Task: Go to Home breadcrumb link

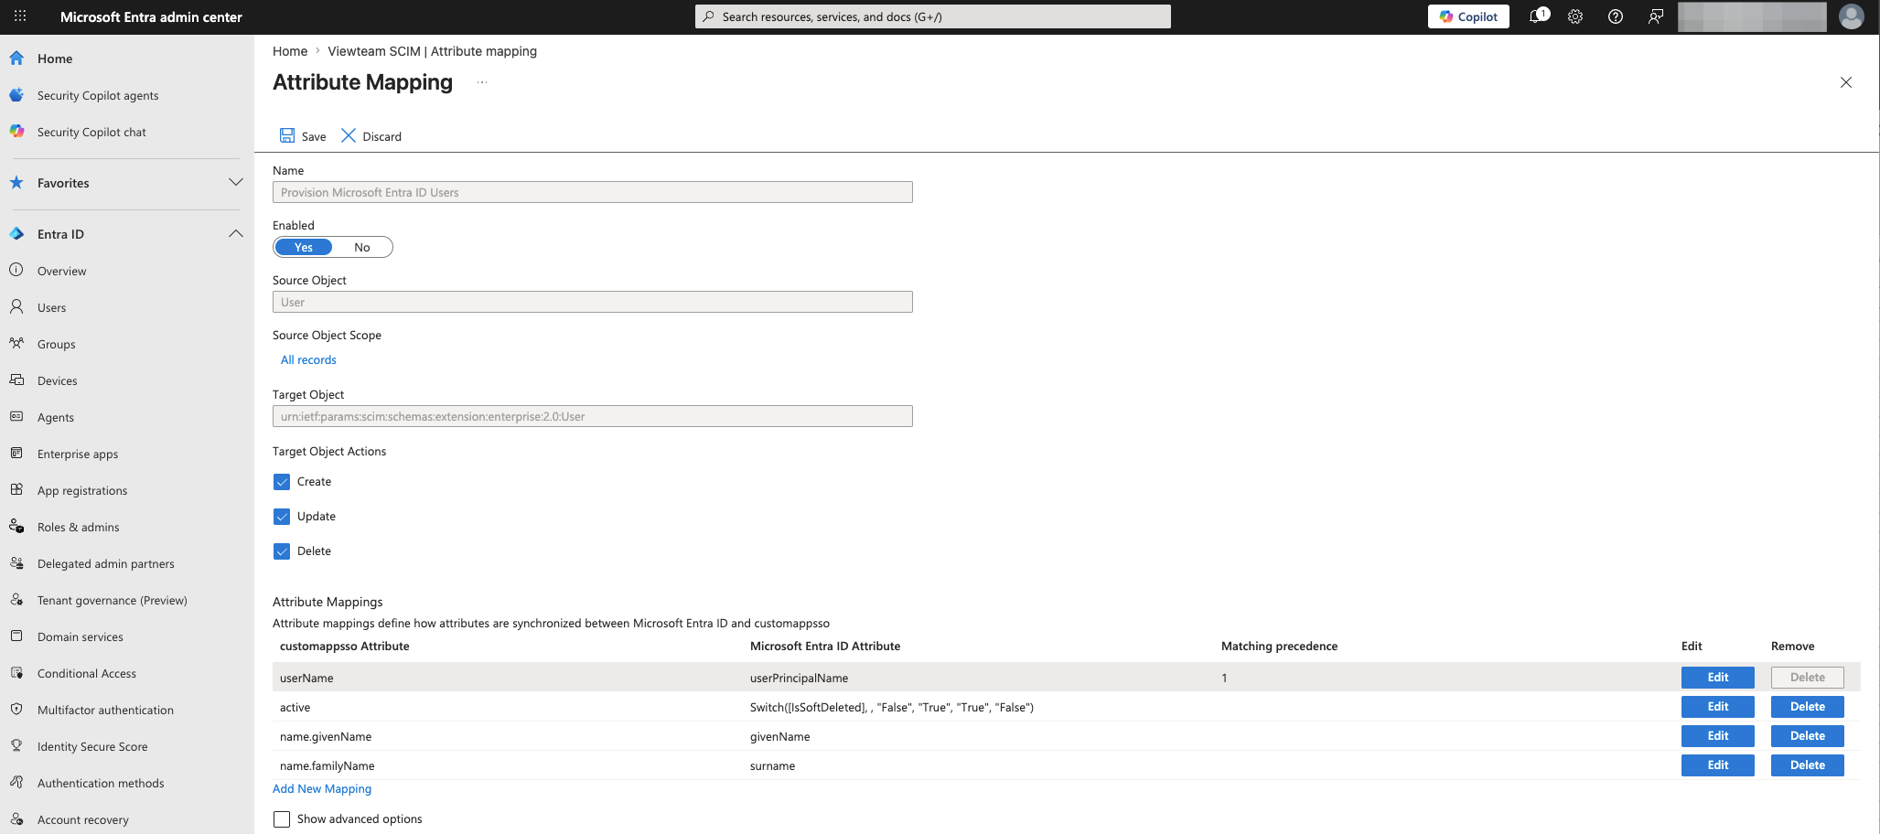Action: pos(290,51)
